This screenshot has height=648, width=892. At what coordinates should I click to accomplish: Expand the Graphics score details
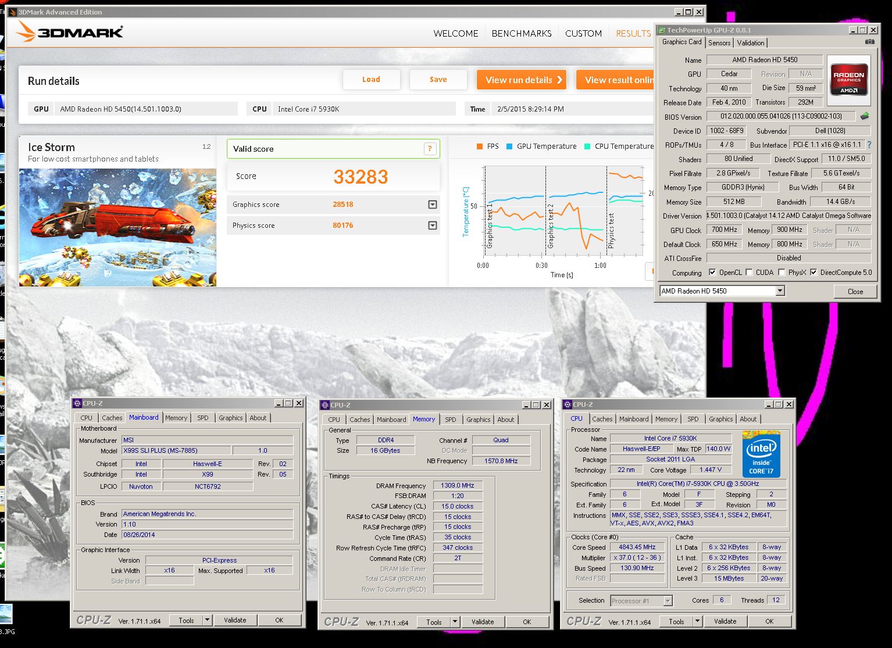[x=433, y=205]
